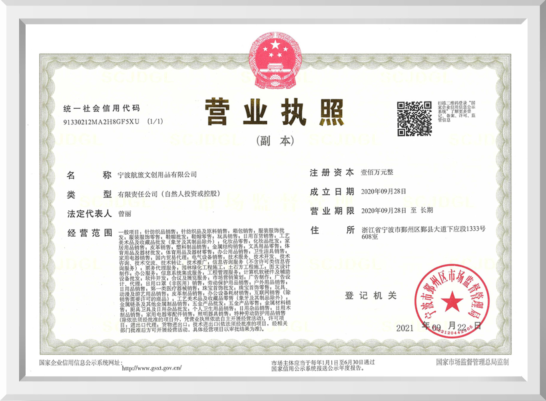Viewport: 546px width, 401px height.
Task: Click the QR code image
Action: point(414,119)
